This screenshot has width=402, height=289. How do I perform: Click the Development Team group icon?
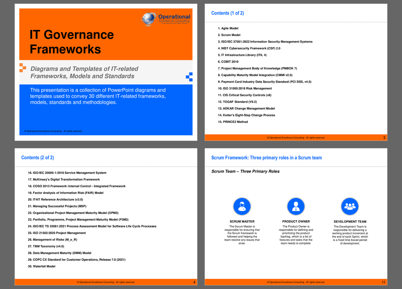(350, 206)
